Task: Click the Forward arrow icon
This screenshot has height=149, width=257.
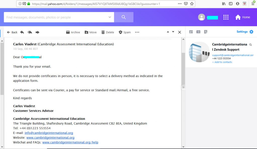Action: (37, 32)
